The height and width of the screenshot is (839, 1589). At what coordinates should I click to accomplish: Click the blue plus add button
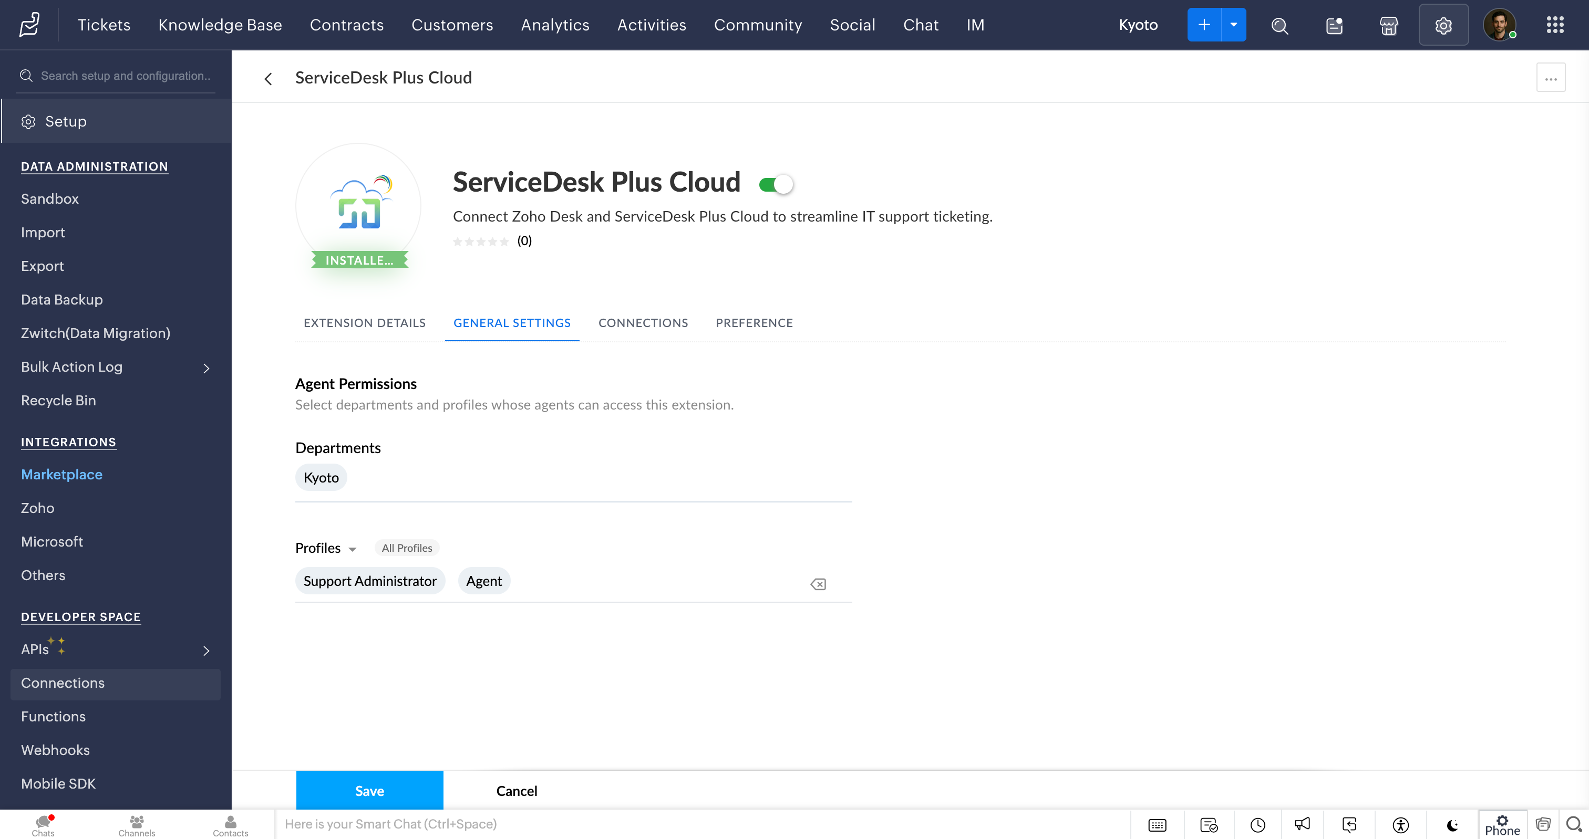point(1204,25)
